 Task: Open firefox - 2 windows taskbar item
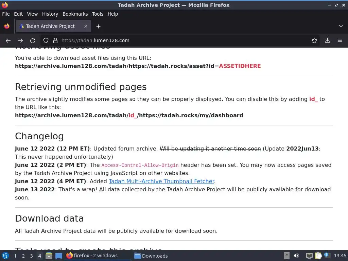pyautogui.click(x=98, y=256)
